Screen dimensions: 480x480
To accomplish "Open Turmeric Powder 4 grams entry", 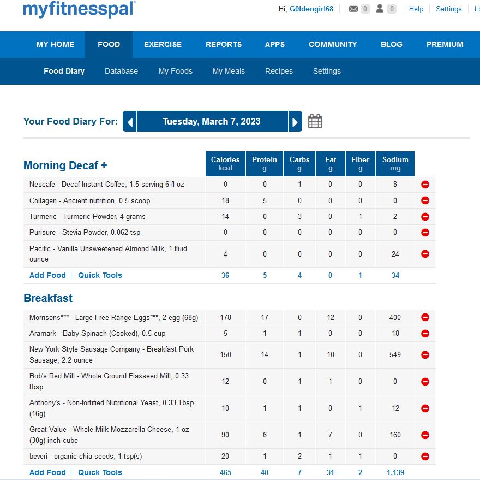I will pyautogui.click(x=87, y=216).
